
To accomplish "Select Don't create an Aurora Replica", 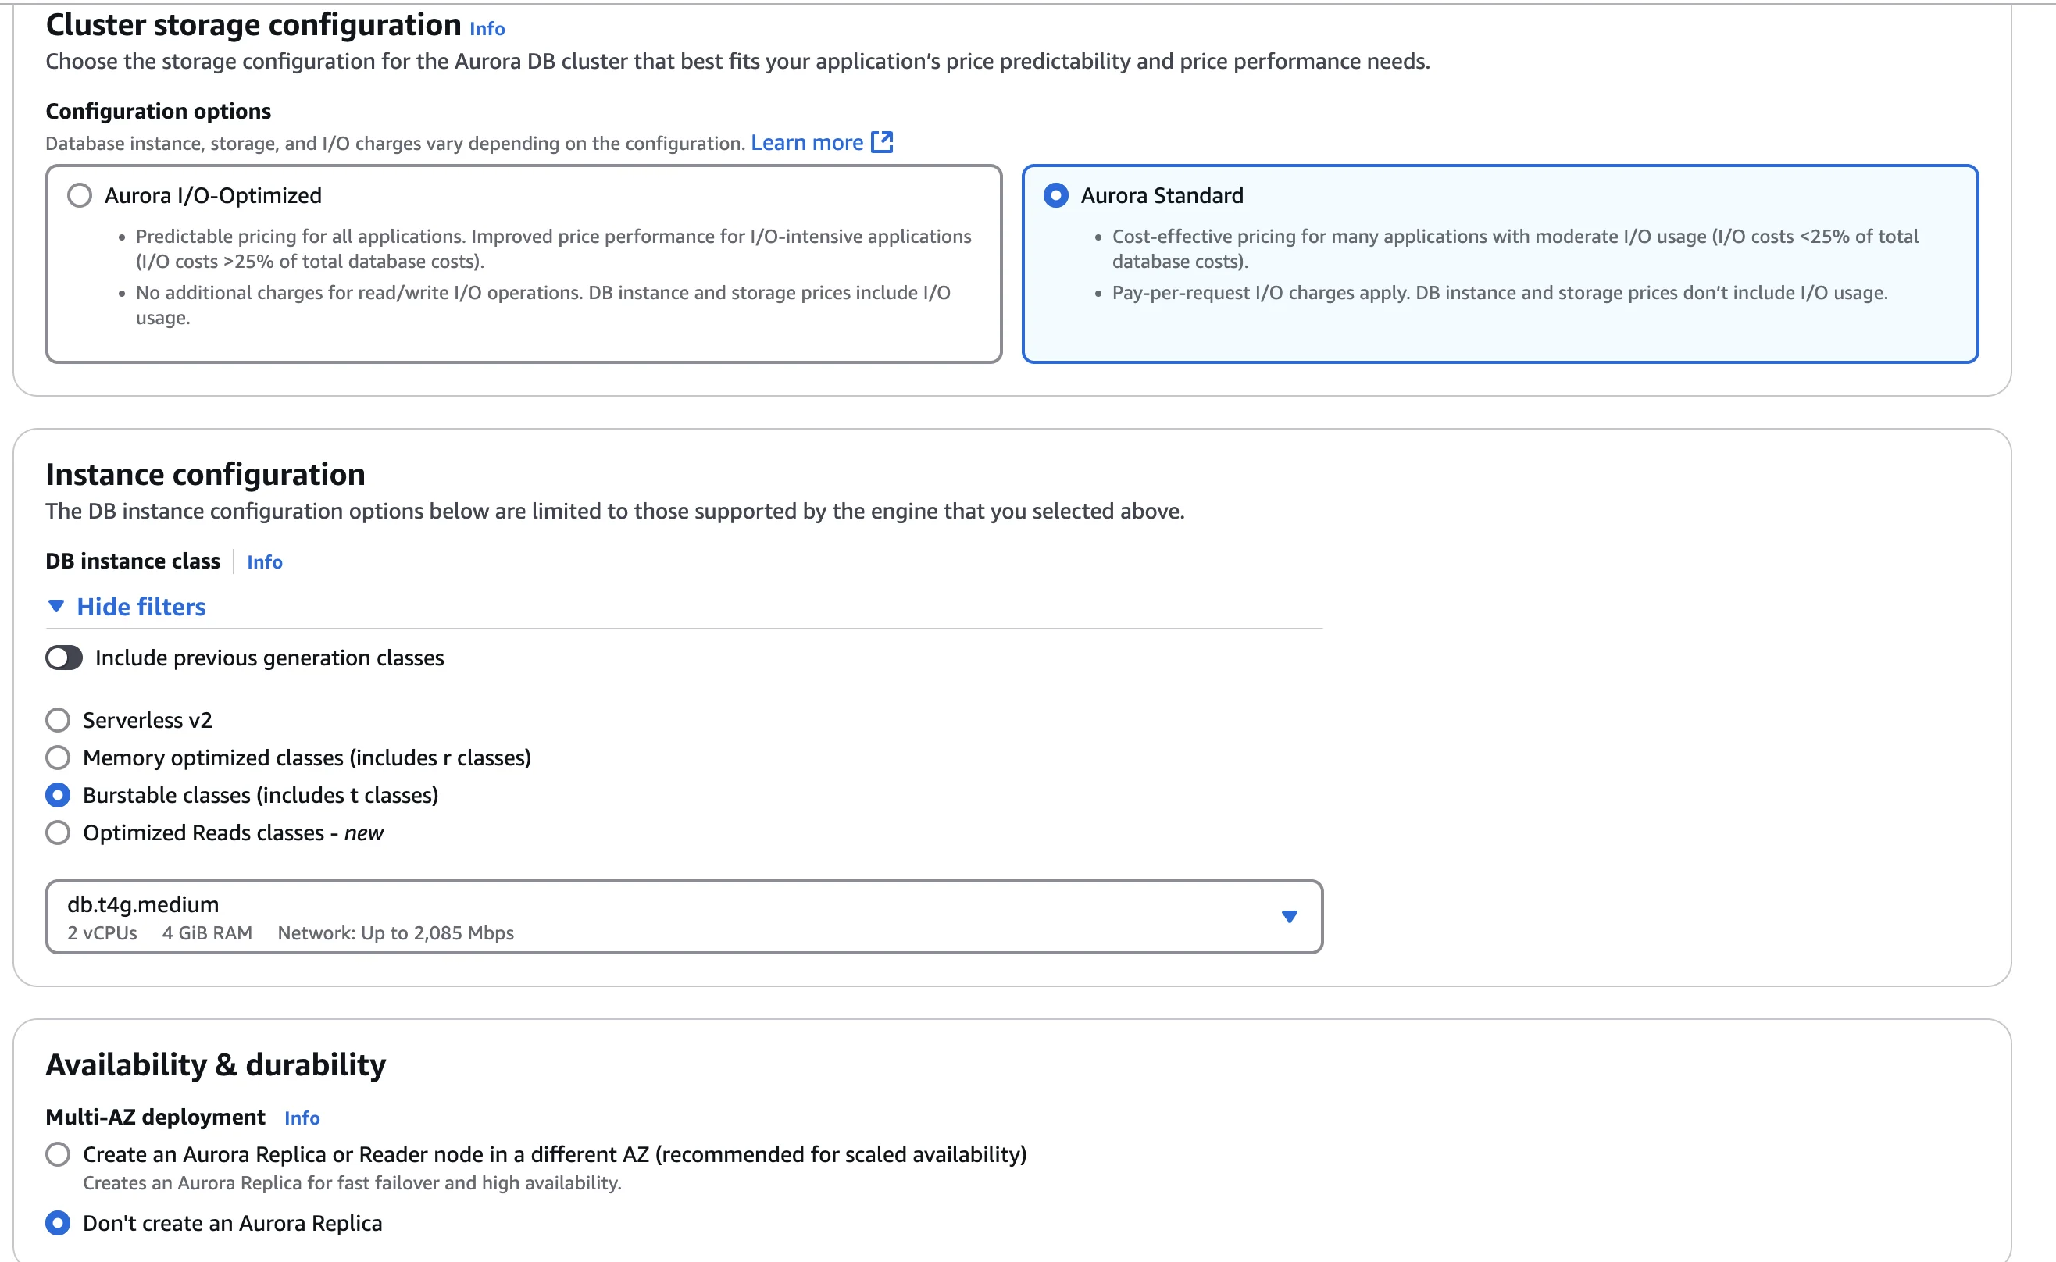I will pos(58,1223).
